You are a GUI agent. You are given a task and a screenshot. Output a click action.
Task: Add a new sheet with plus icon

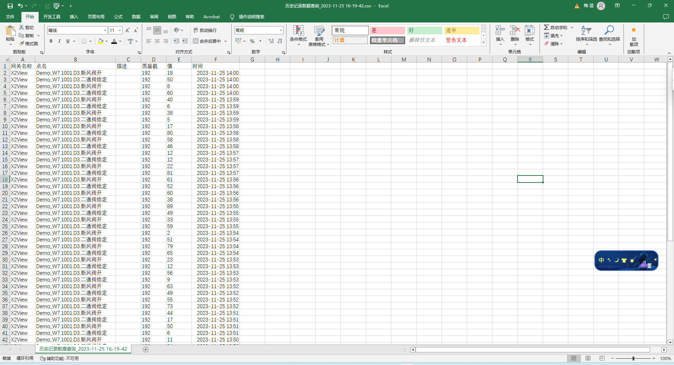click(x=146, y=349)
